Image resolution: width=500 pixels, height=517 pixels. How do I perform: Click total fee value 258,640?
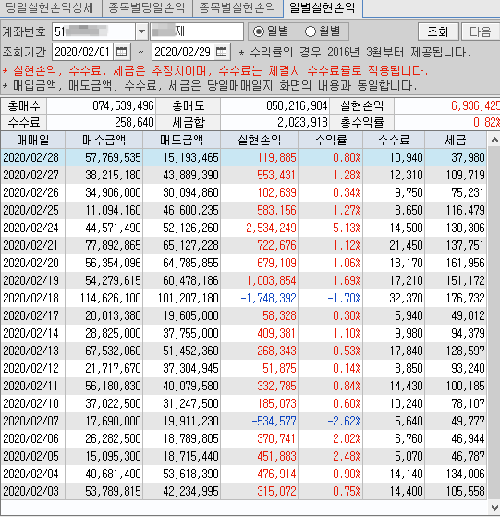pos(134,122)
